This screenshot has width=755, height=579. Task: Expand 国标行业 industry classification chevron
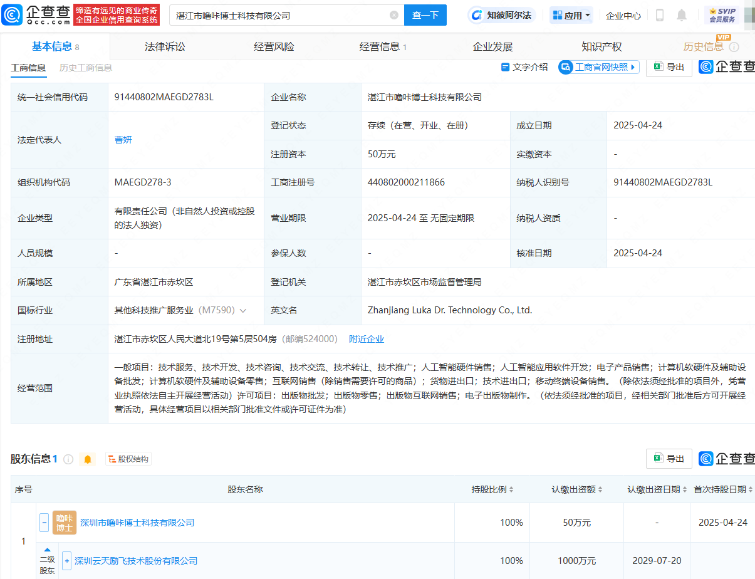pyautogui.click(x=243, y=310)
